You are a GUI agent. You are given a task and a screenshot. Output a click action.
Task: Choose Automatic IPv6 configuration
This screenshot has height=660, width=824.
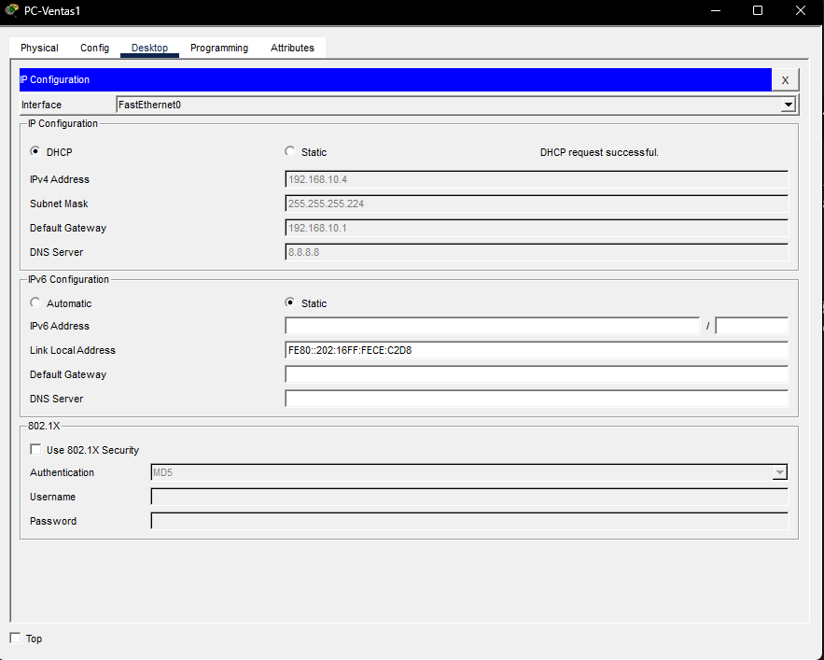pos(35,302)
